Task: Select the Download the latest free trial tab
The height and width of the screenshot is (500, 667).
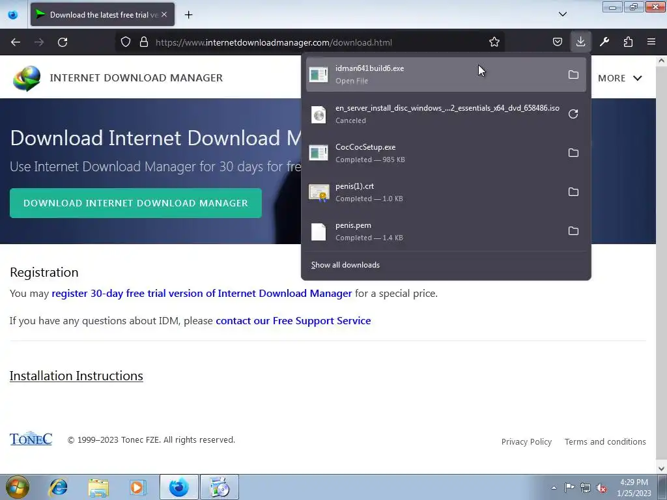Action: point(102,14)
